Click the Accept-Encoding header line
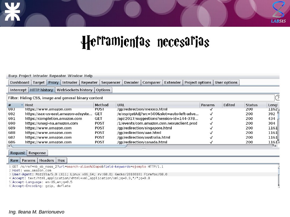The image size is (290, 217). [x=41, y=186]
